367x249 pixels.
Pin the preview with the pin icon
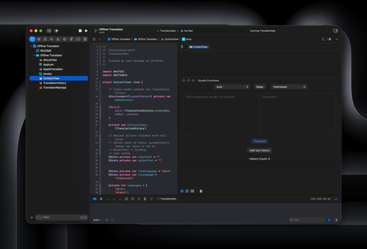pyautogui.click(x=182, y=47)
